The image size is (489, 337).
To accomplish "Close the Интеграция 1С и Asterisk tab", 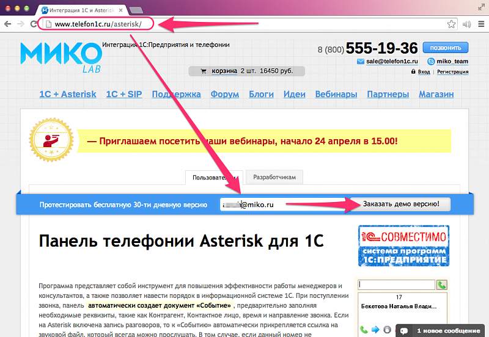I will pos(120,10).
